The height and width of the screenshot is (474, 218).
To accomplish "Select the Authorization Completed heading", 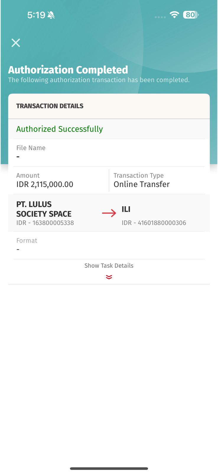I will (68, 70).
